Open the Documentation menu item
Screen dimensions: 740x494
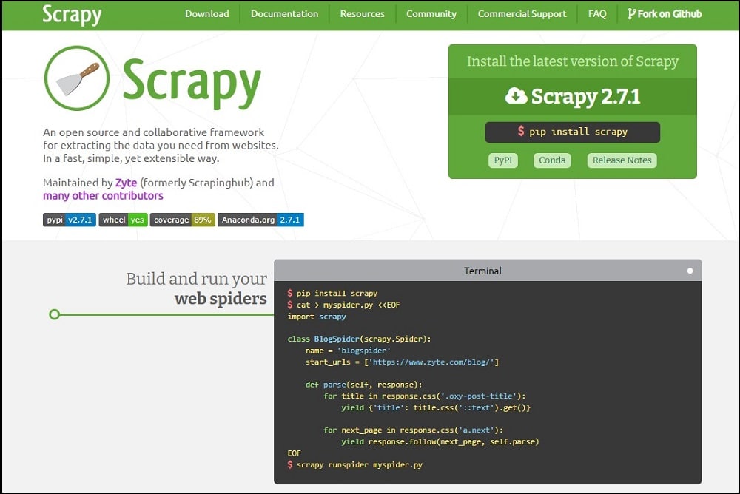[x=284, y=14]
